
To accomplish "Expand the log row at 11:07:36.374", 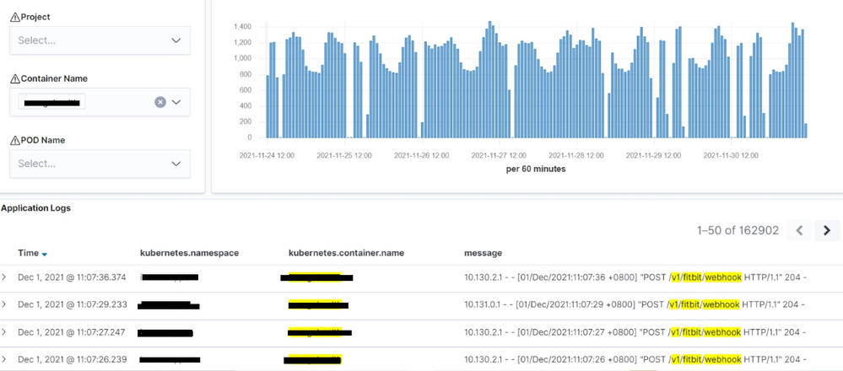I will (4, 277).
